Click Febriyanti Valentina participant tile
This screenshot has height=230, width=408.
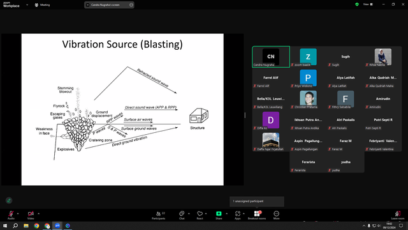click(x=382, y=141)
